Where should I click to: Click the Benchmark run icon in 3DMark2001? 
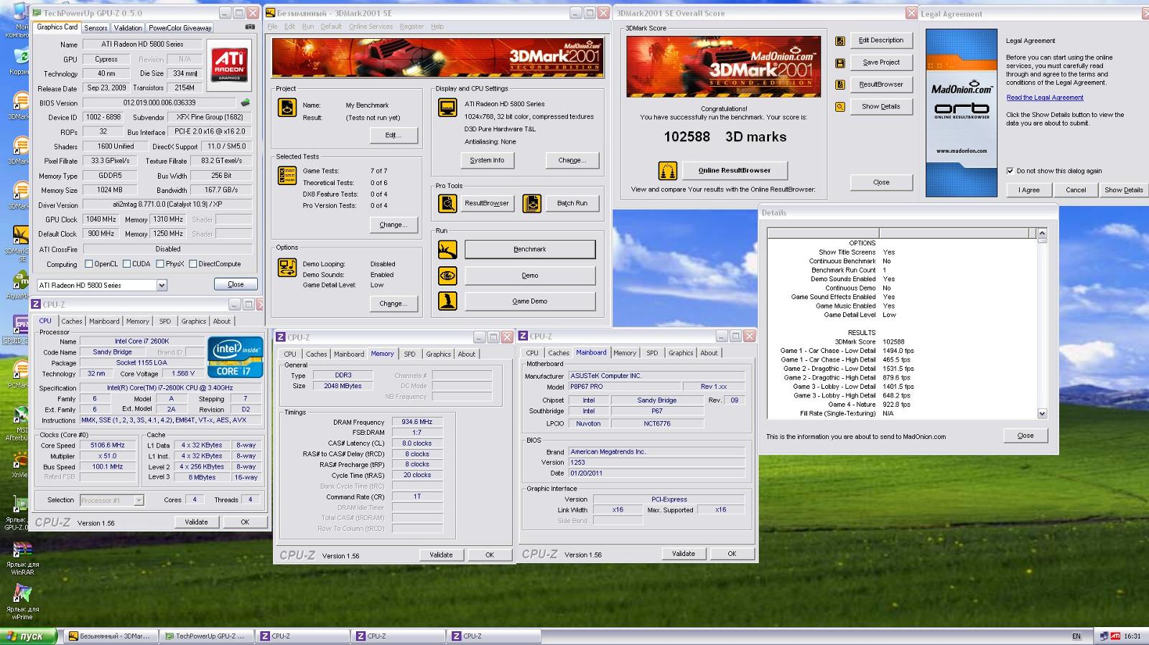pos(447,249)
